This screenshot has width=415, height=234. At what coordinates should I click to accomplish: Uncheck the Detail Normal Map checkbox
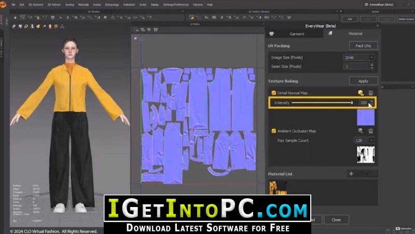(274, 93)
